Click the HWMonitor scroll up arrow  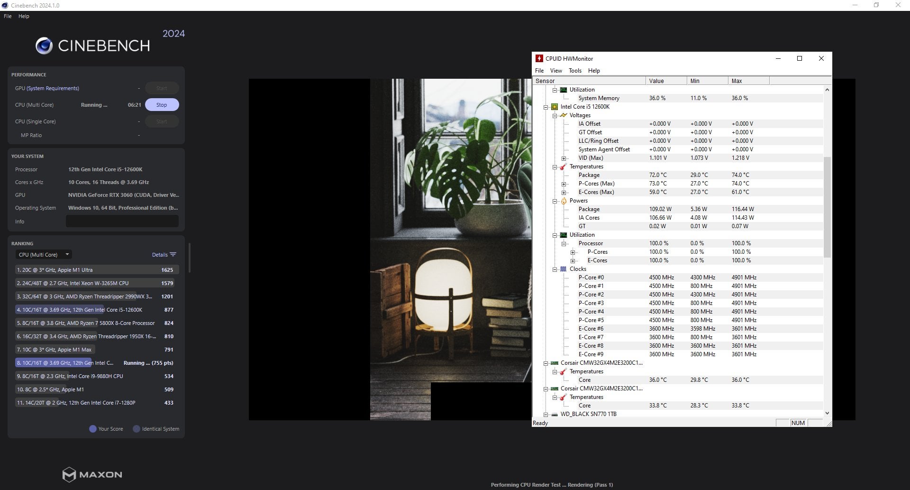828,90
